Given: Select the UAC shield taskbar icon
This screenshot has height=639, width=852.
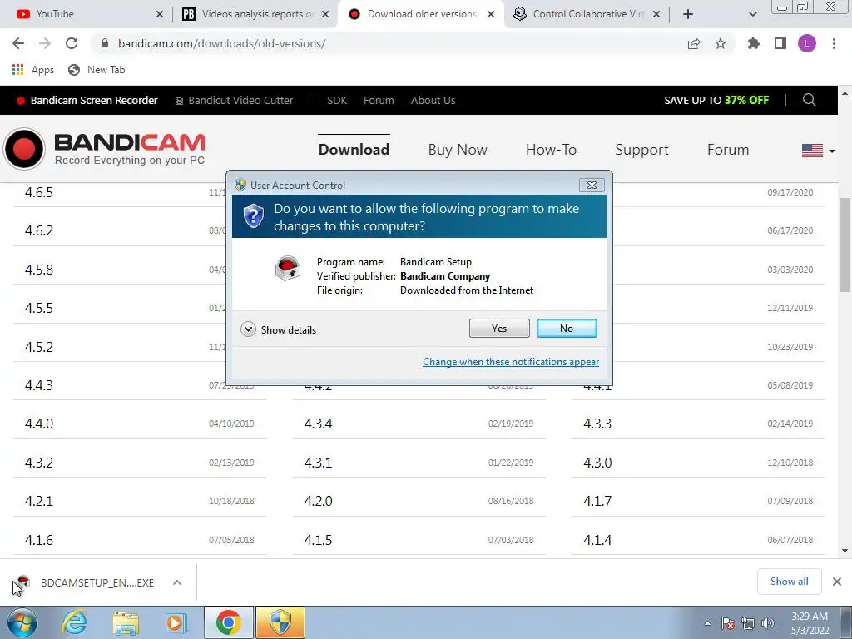Looking at the screenshot, I should tap(280, 622).
